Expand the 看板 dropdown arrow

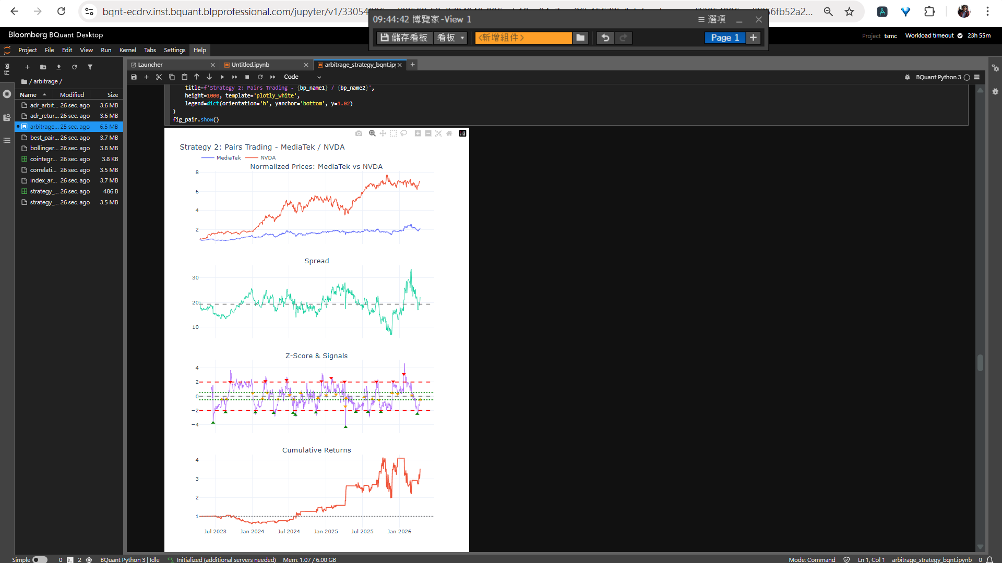pos(462,38)
